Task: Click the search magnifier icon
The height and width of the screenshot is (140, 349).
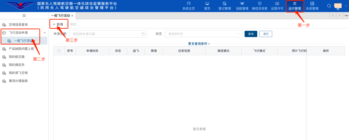Action: pyautogui.click(x=329, y=6)
